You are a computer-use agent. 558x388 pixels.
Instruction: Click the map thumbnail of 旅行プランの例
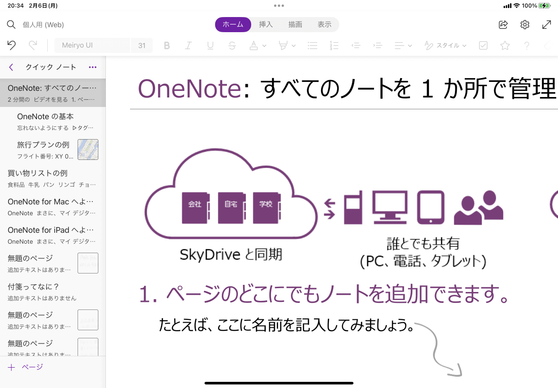88,150
